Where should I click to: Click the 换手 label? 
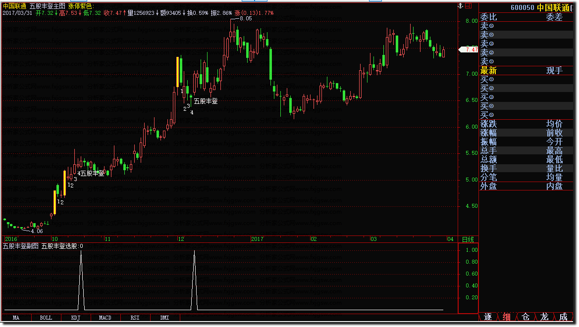coord(488,169)
